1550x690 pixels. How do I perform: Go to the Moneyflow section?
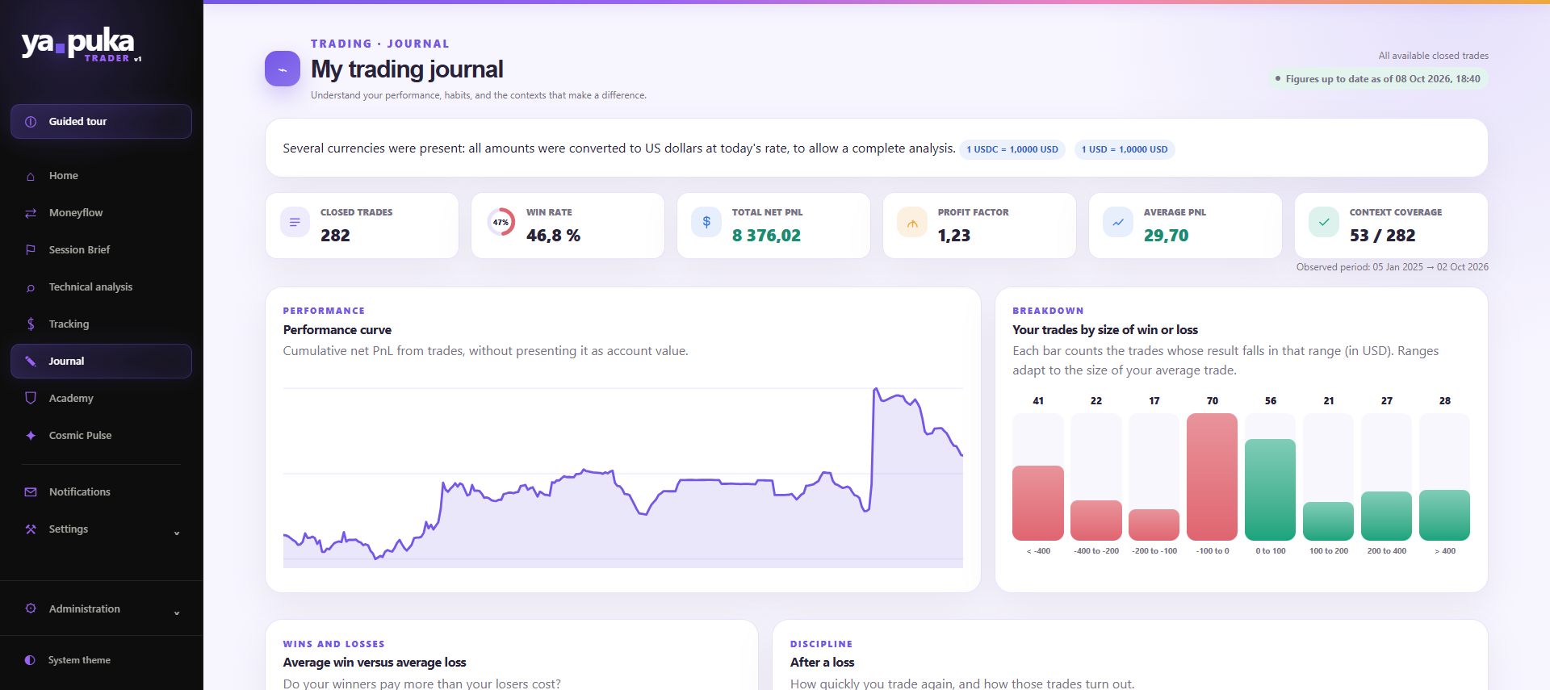pyautogui.click(x=101, y=213)
